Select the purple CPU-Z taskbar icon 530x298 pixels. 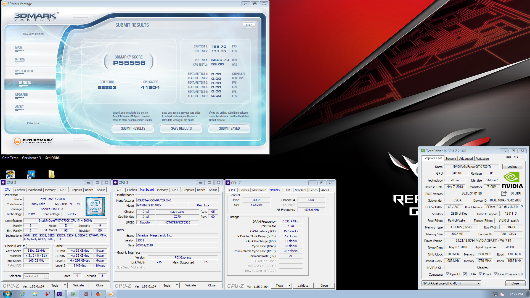pos(59,294)
